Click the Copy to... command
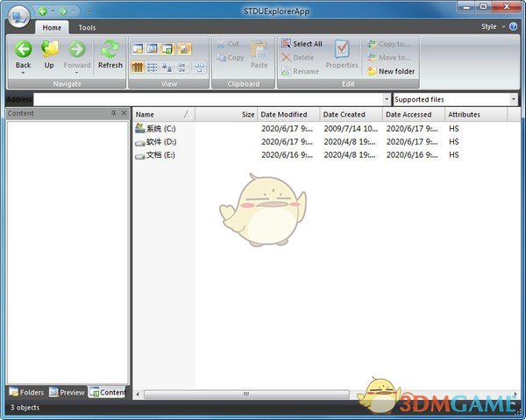This screenshot has height=420, width=526. [x=388, y=44]
